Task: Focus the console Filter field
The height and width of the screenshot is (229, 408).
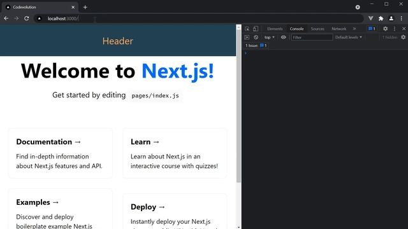Action: coord(312,38)
